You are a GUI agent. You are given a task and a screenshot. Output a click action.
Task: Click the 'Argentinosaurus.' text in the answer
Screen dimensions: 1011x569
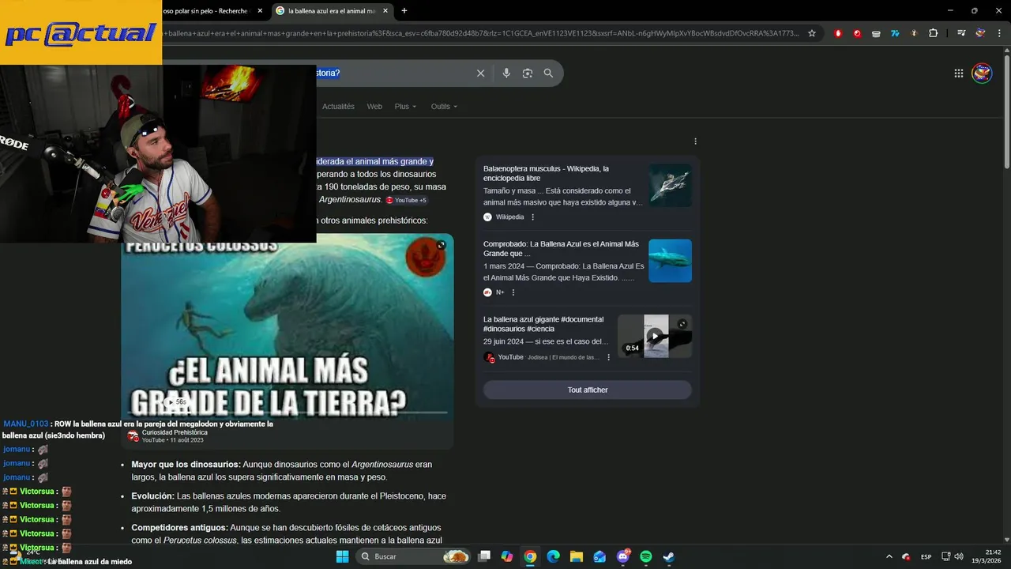(x=350, y=200)
